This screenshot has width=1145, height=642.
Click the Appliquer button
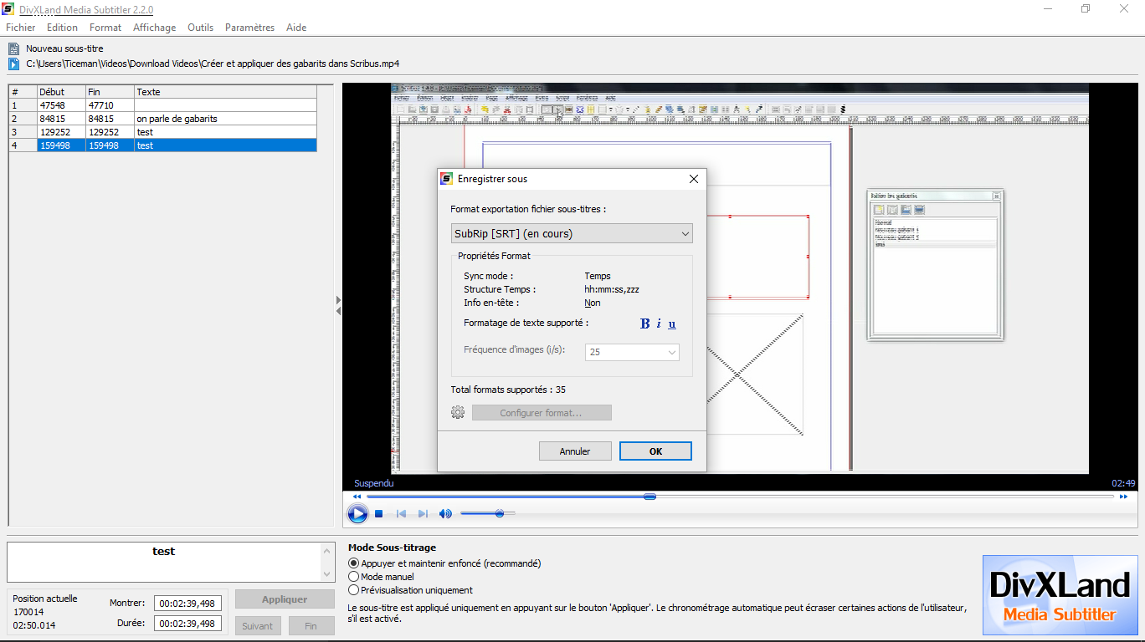tap(285, 599)
